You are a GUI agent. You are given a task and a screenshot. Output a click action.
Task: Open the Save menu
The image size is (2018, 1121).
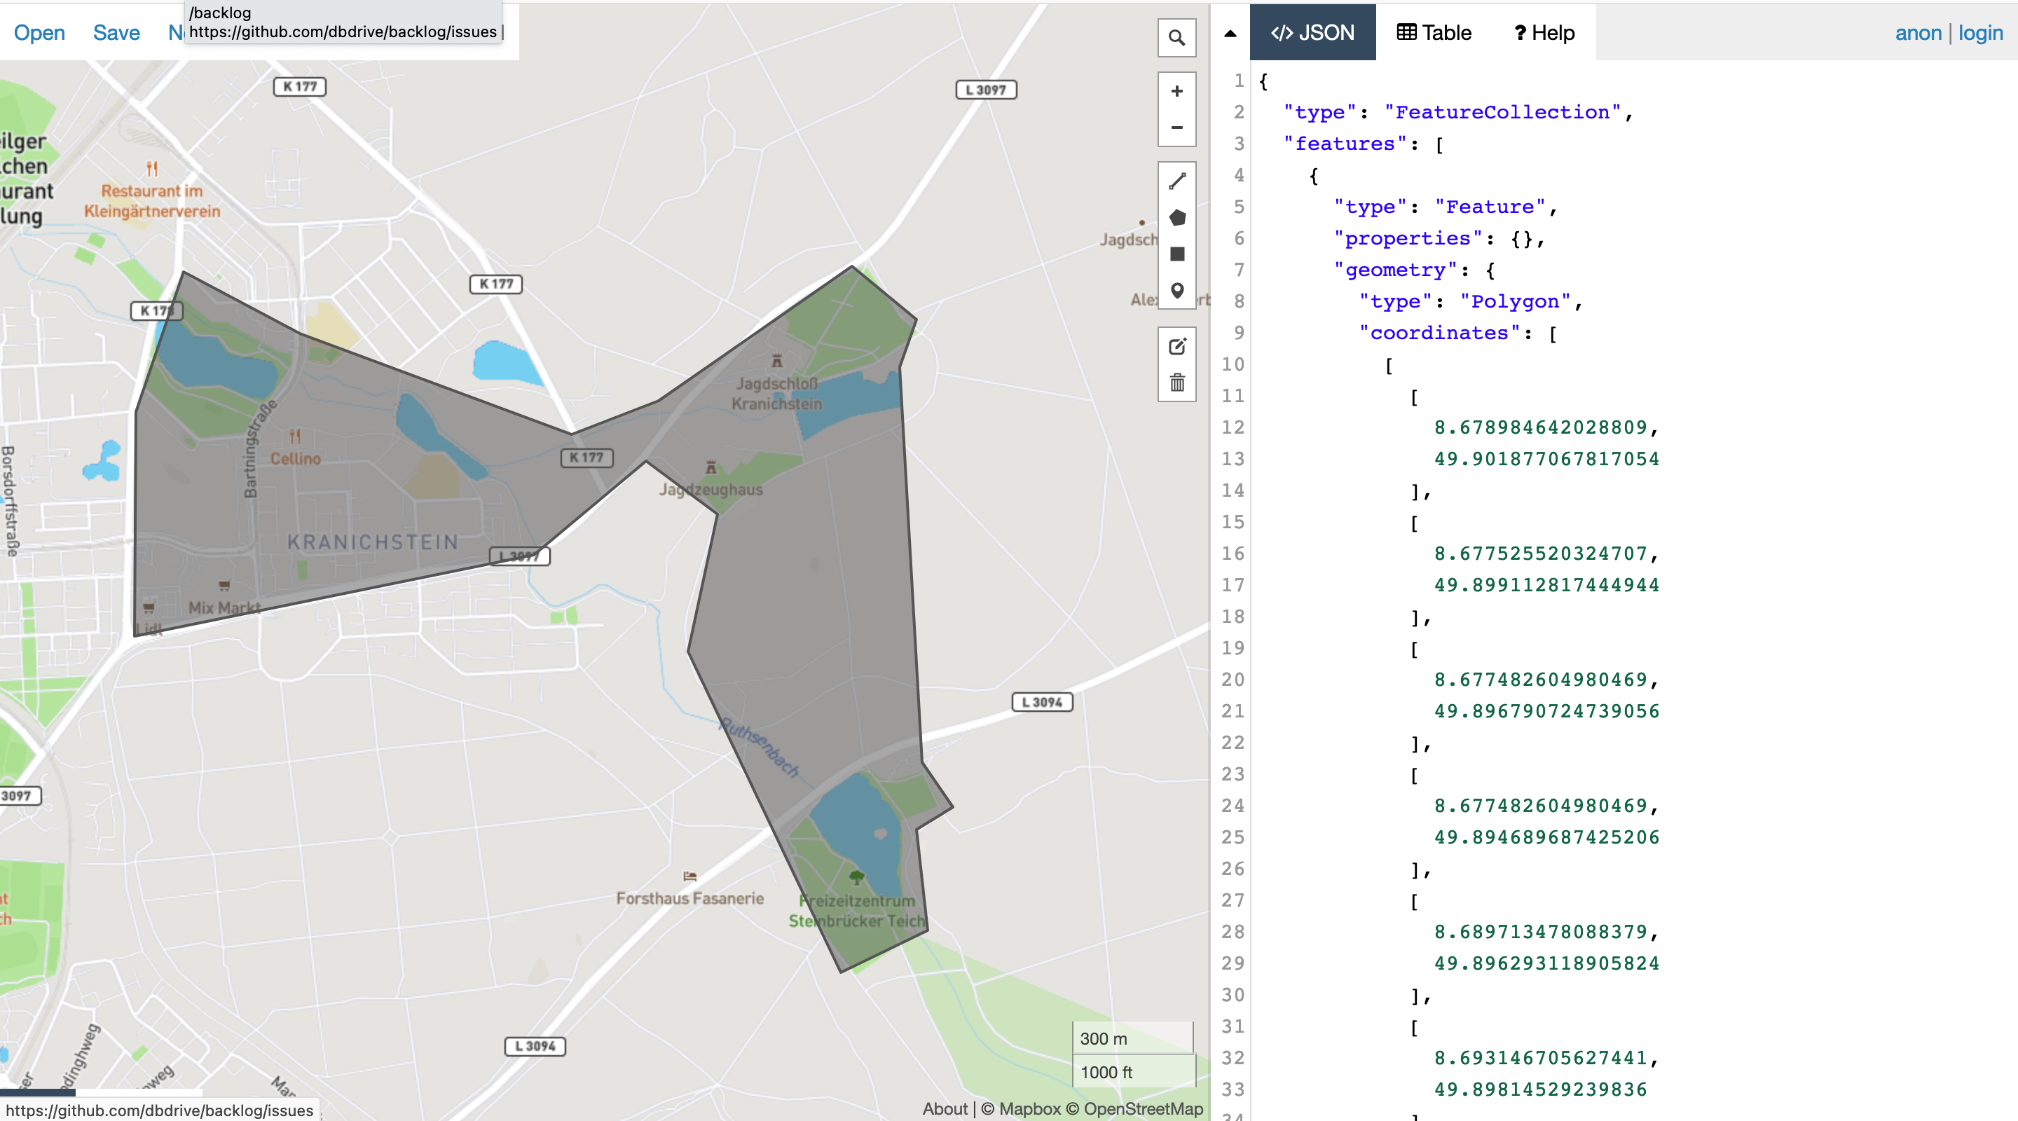pos(116,33)
